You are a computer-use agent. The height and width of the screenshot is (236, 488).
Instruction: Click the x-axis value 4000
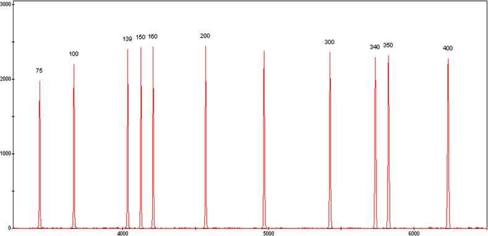122,233
